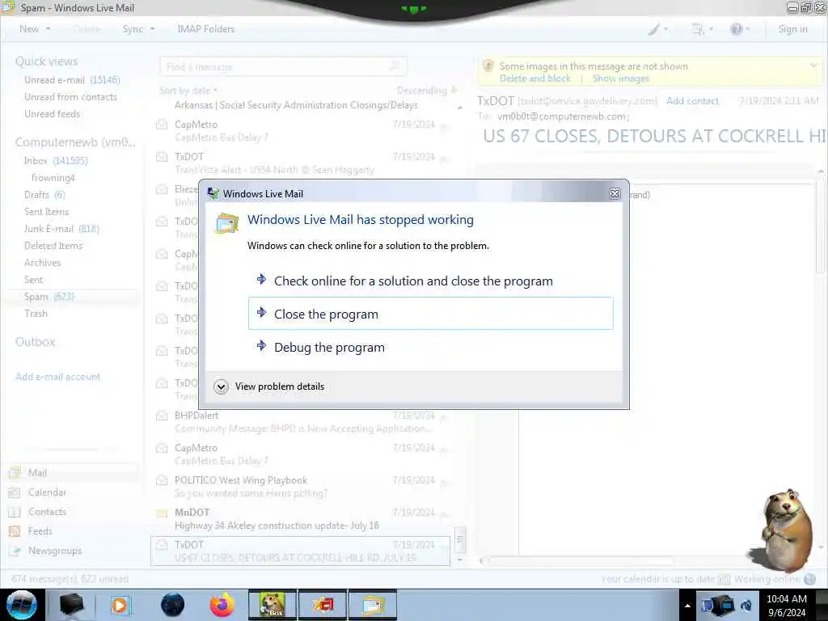Viewport: 828px width, 621px height.
Task: Open the Menus icon in toolbar
Action: (x=703, y=29)
